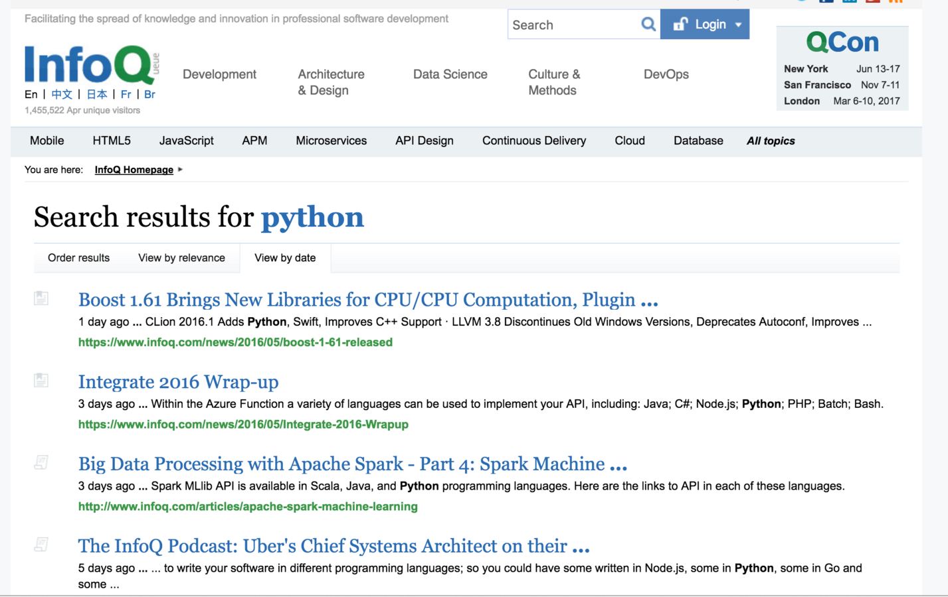Viewport: 948px width, 597px height.
Task: Click QCon New York Jun 13-17
Action: point(842,69)
